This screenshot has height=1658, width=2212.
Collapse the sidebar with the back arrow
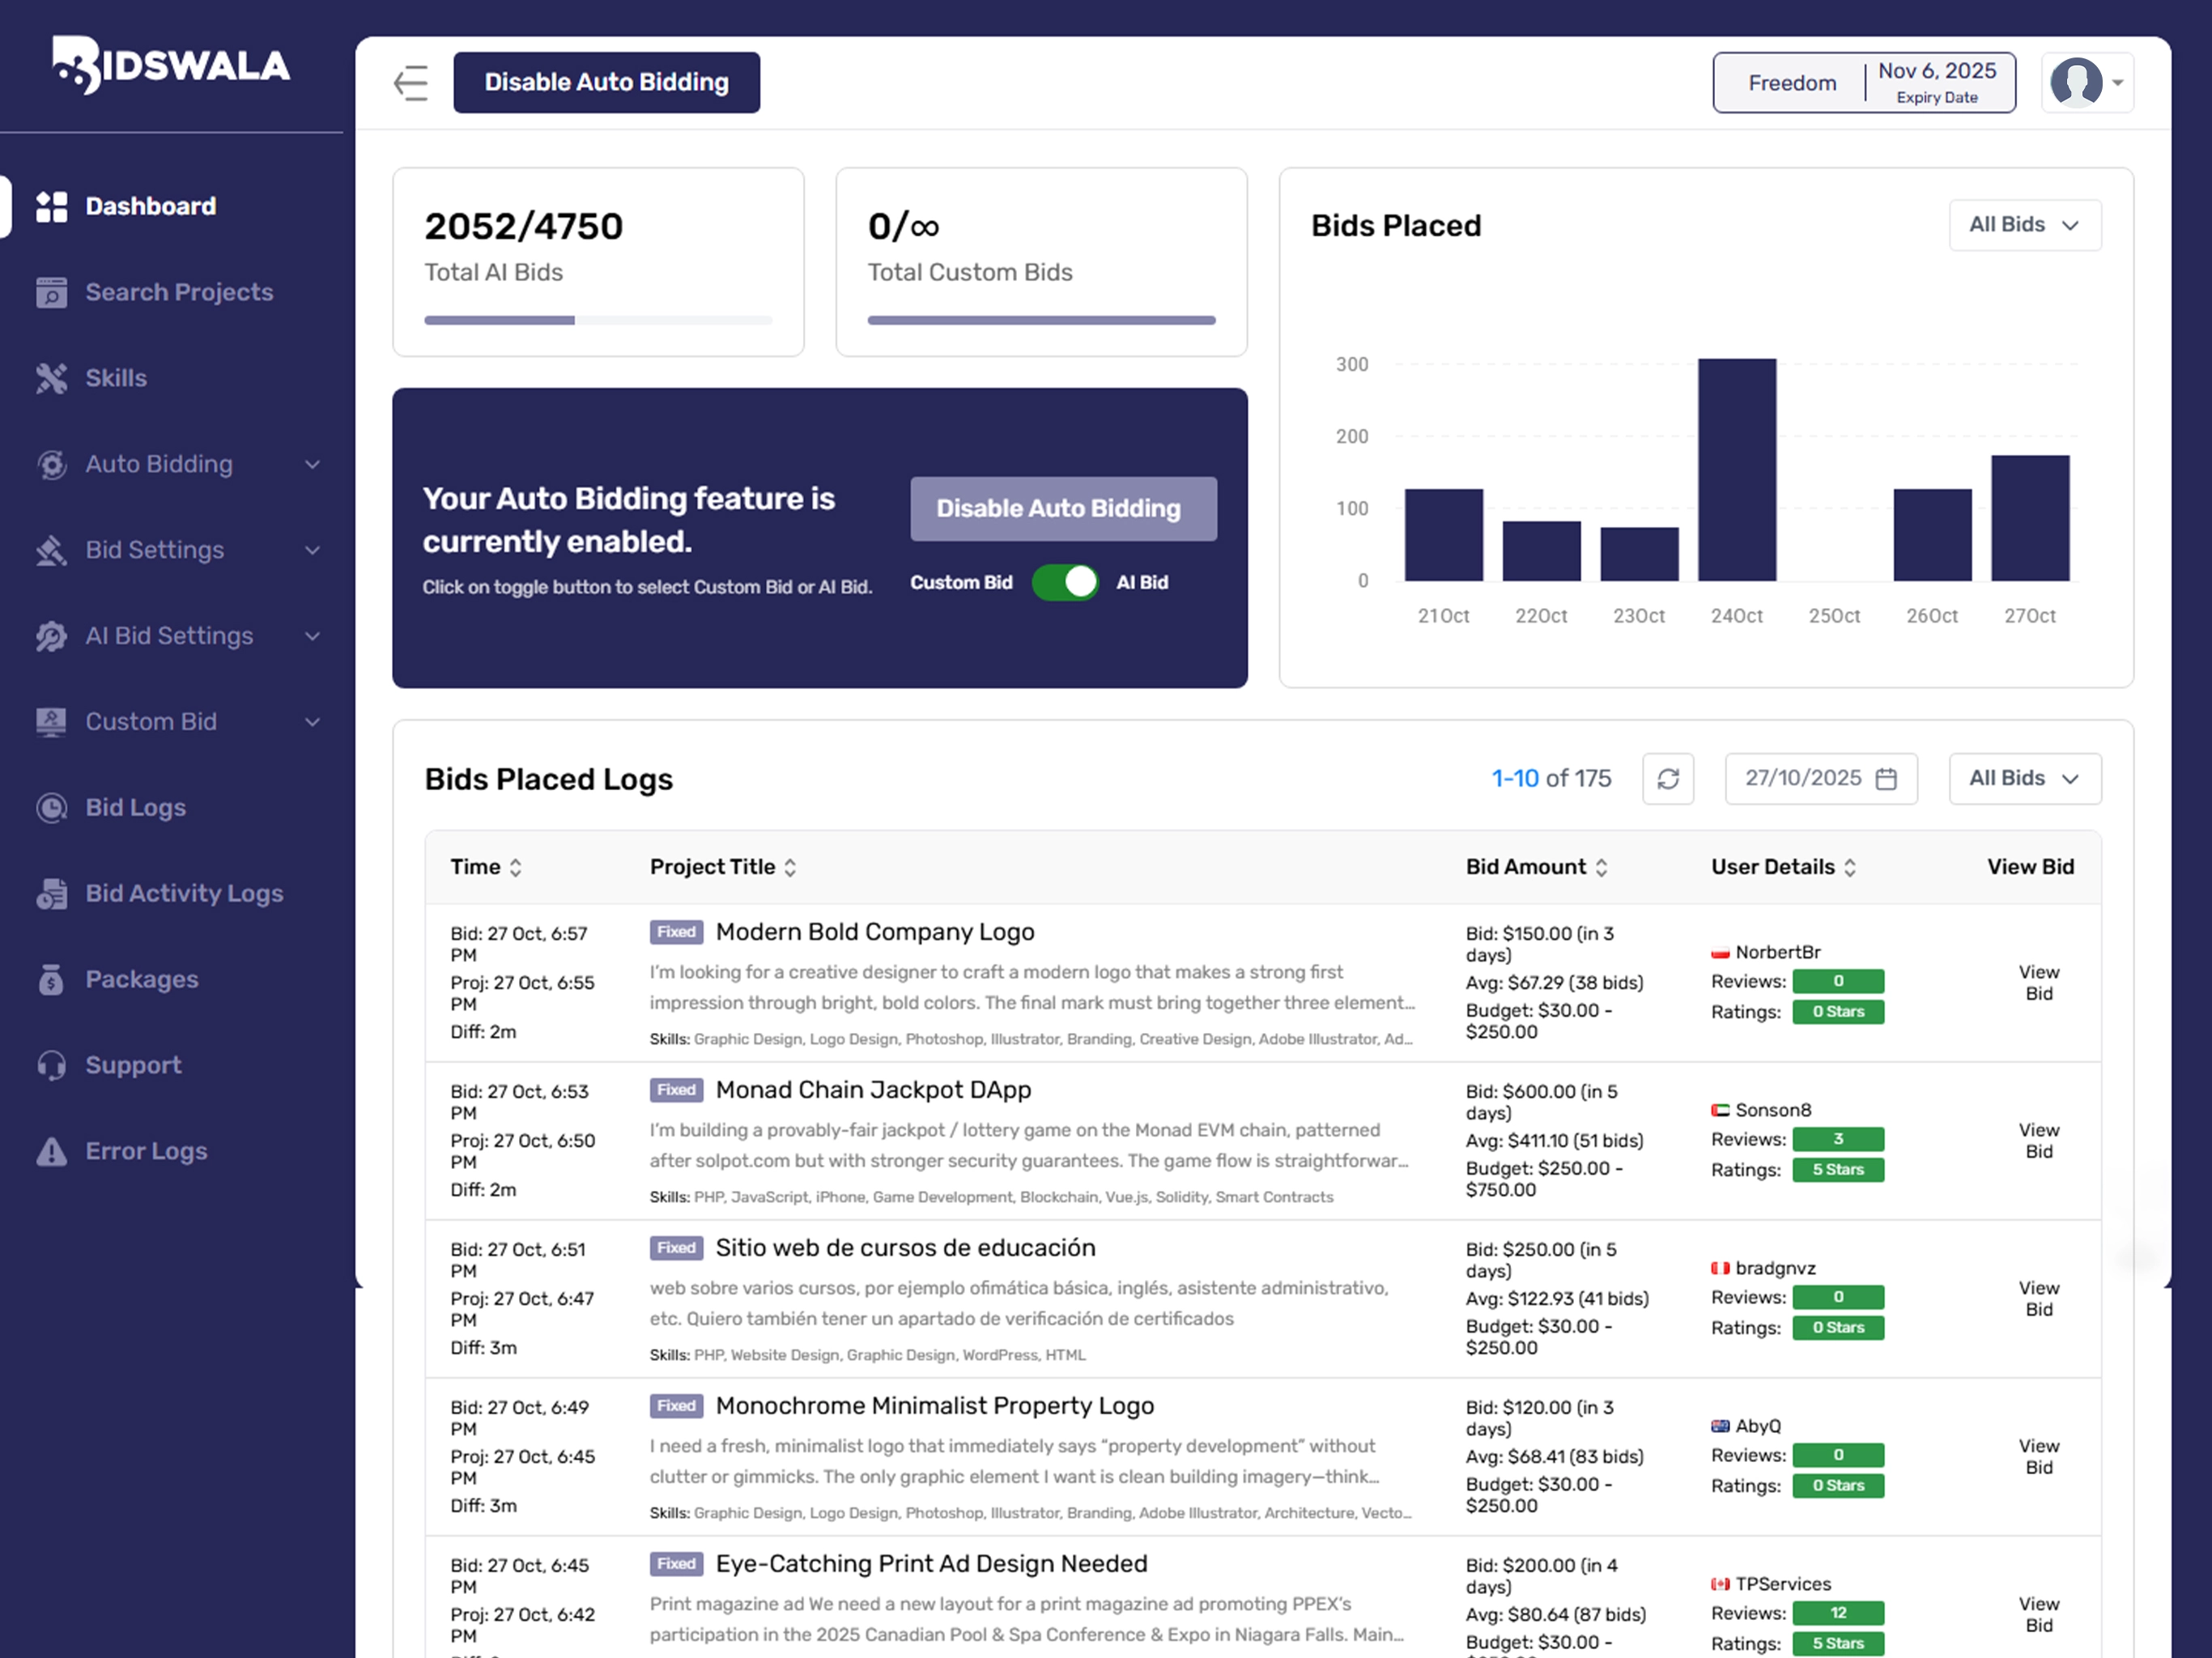(410, 84)
